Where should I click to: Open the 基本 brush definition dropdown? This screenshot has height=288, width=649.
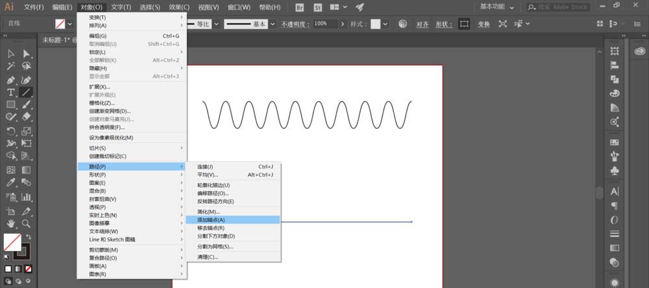pyautogui.click(x=273, y=25)
